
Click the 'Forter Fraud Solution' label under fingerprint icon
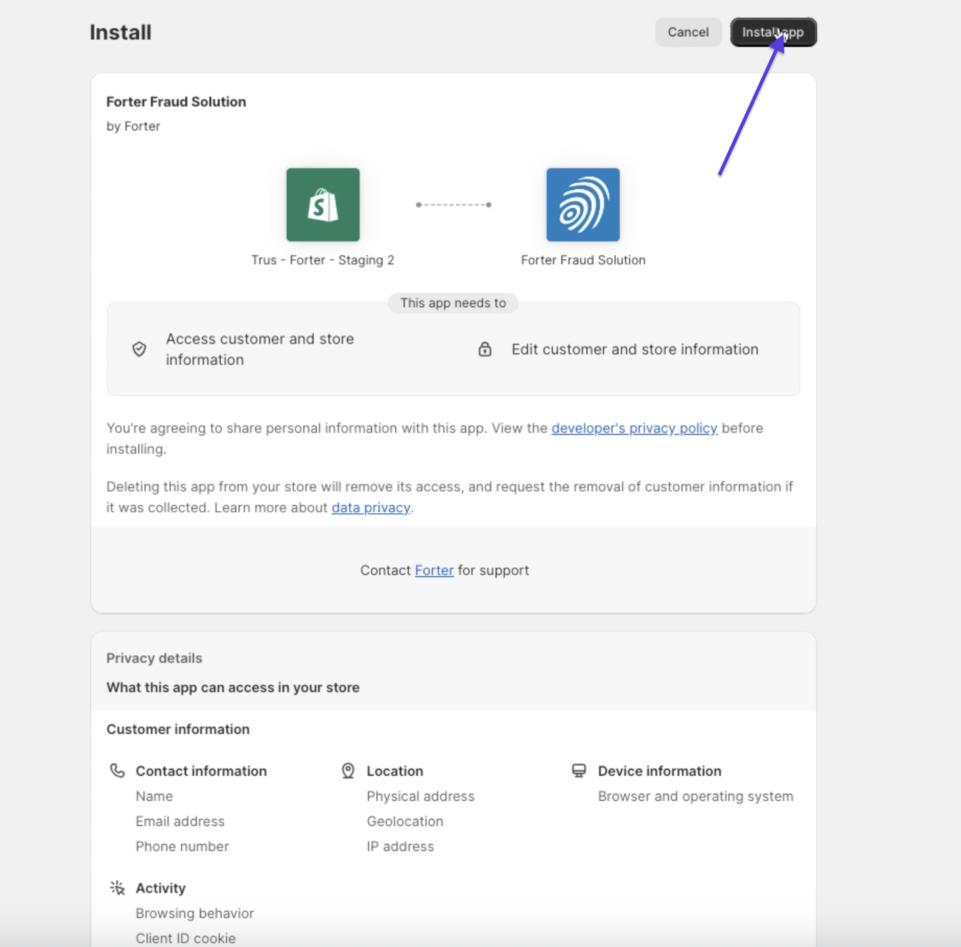583,260
